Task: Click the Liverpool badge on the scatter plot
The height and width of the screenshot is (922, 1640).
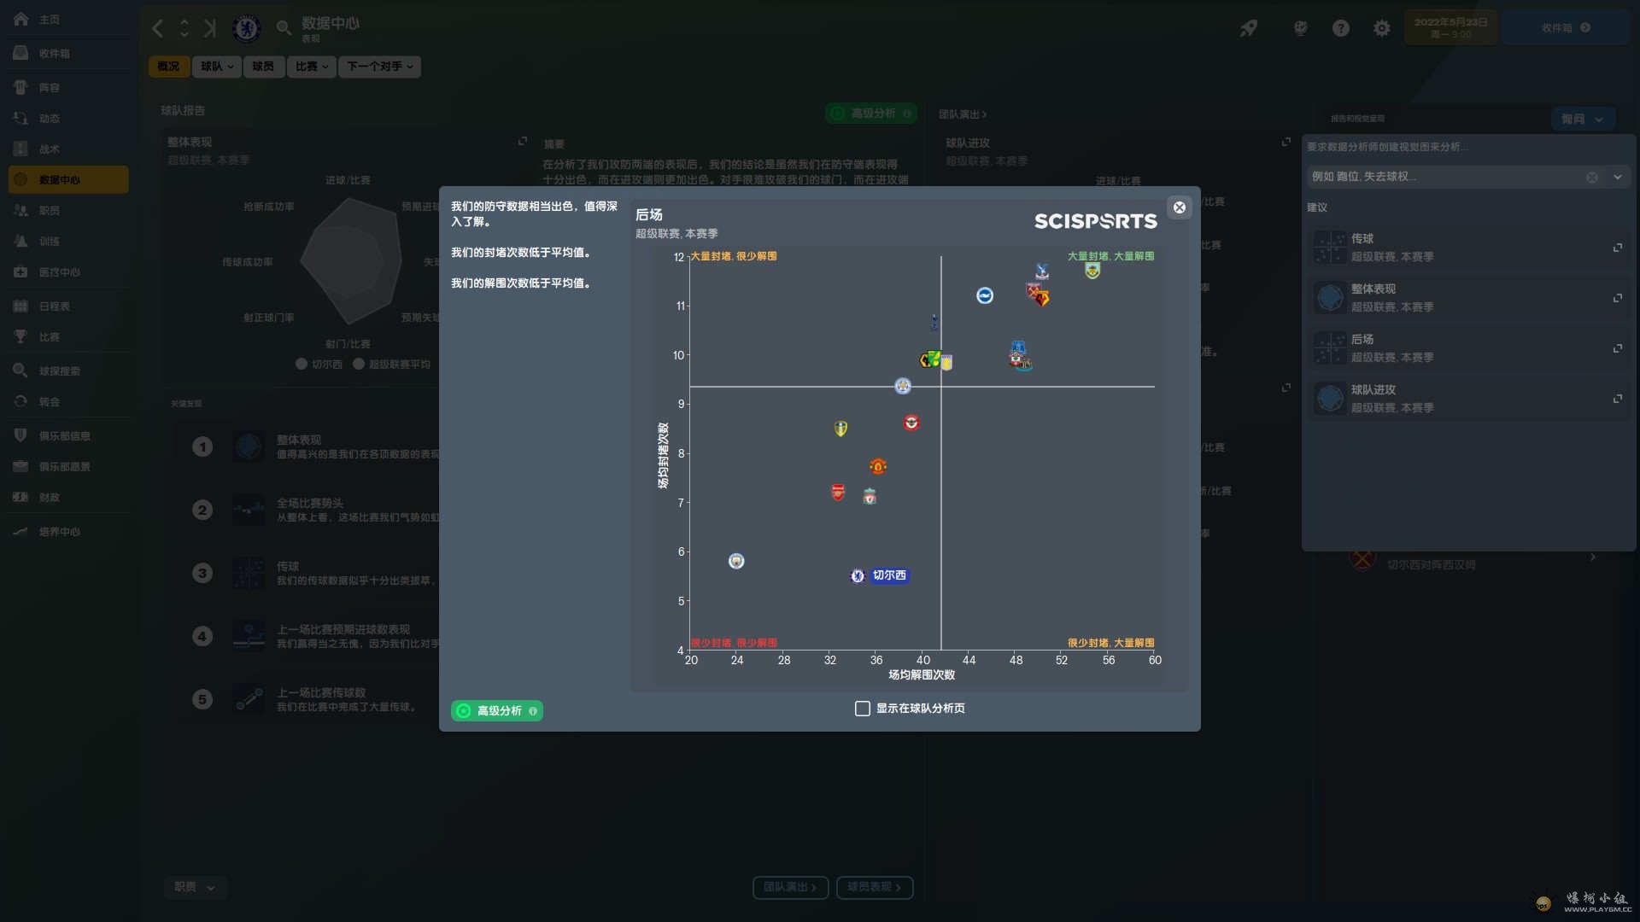Action: point(870,497)
